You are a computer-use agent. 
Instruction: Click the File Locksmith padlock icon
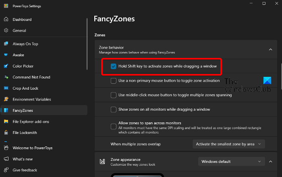pyautogui.click(x=6, y=132)
